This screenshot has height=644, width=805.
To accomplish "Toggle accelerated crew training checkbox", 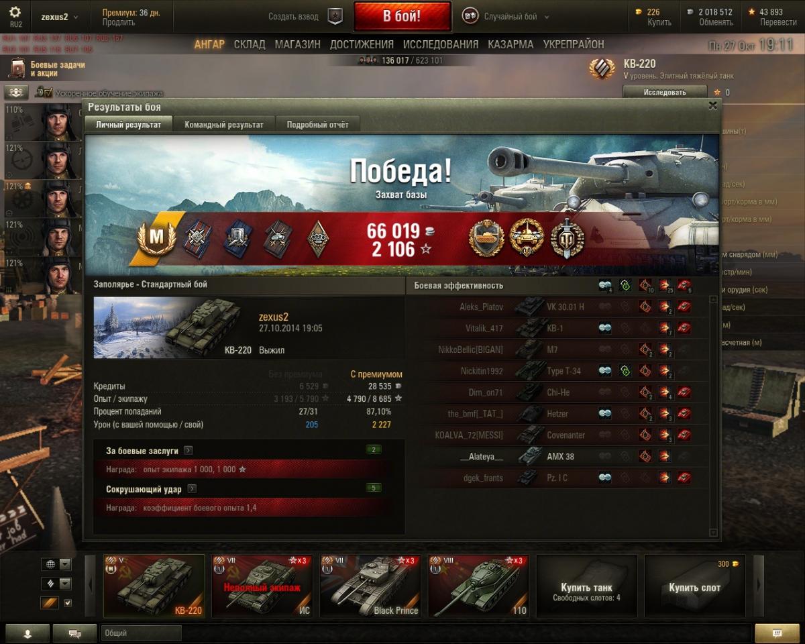I will [48, 92].
